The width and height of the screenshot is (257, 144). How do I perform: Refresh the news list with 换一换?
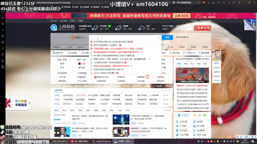tap(167, 110)
